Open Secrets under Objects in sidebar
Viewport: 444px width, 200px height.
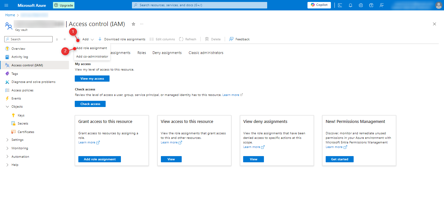23,124
